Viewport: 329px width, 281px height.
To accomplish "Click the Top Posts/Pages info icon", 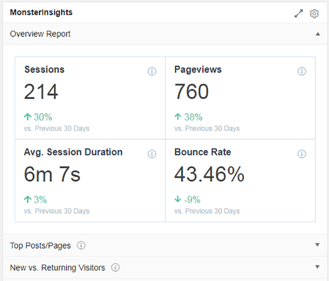I will pyautogui.click(x=81, y=245).
